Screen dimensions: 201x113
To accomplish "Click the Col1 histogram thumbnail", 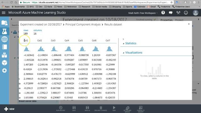I will tap(27, 49).
